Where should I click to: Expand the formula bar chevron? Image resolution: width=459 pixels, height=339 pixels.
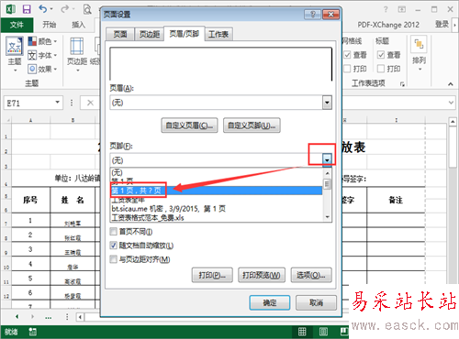pyautogui.click(x=451, y=103)
